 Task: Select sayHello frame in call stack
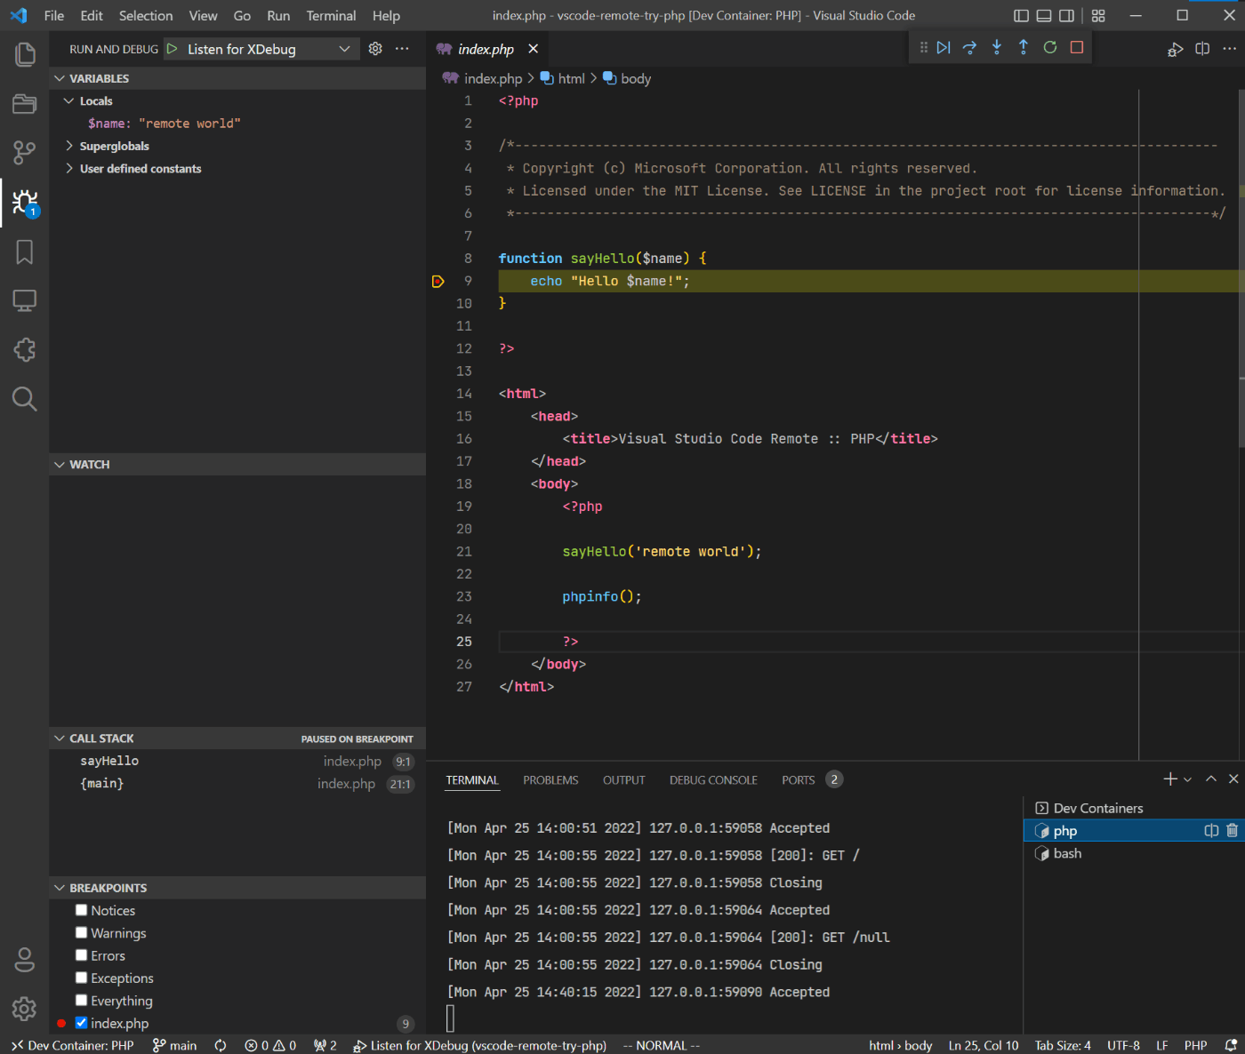[x=237, y=761]
